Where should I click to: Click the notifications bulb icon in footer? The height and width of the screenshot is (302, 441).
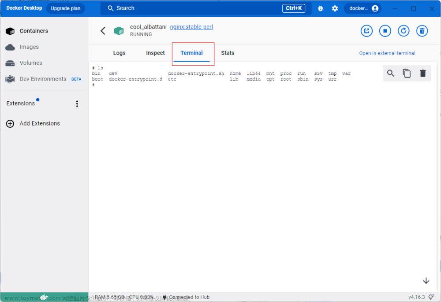(x=431, y=297)
